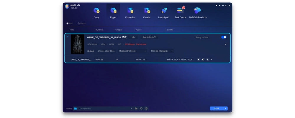
Task: Click the Chapter column header
Action: click(x=119, y=30)
